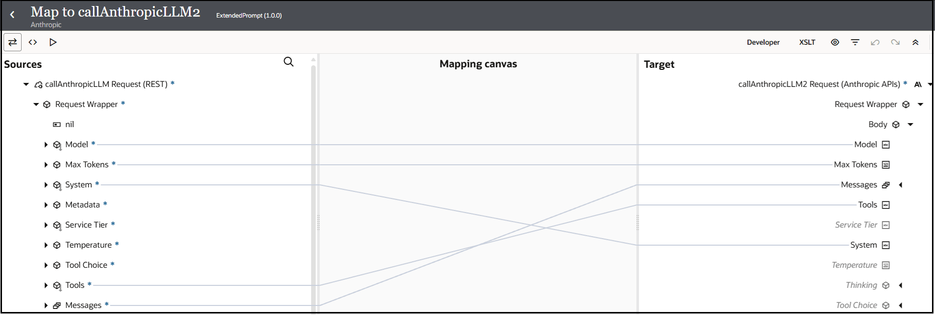Viewport: 935px width, 315px height.
Task: Expand the Model source node
Action: pyautogui.click(x=46, y=144)
